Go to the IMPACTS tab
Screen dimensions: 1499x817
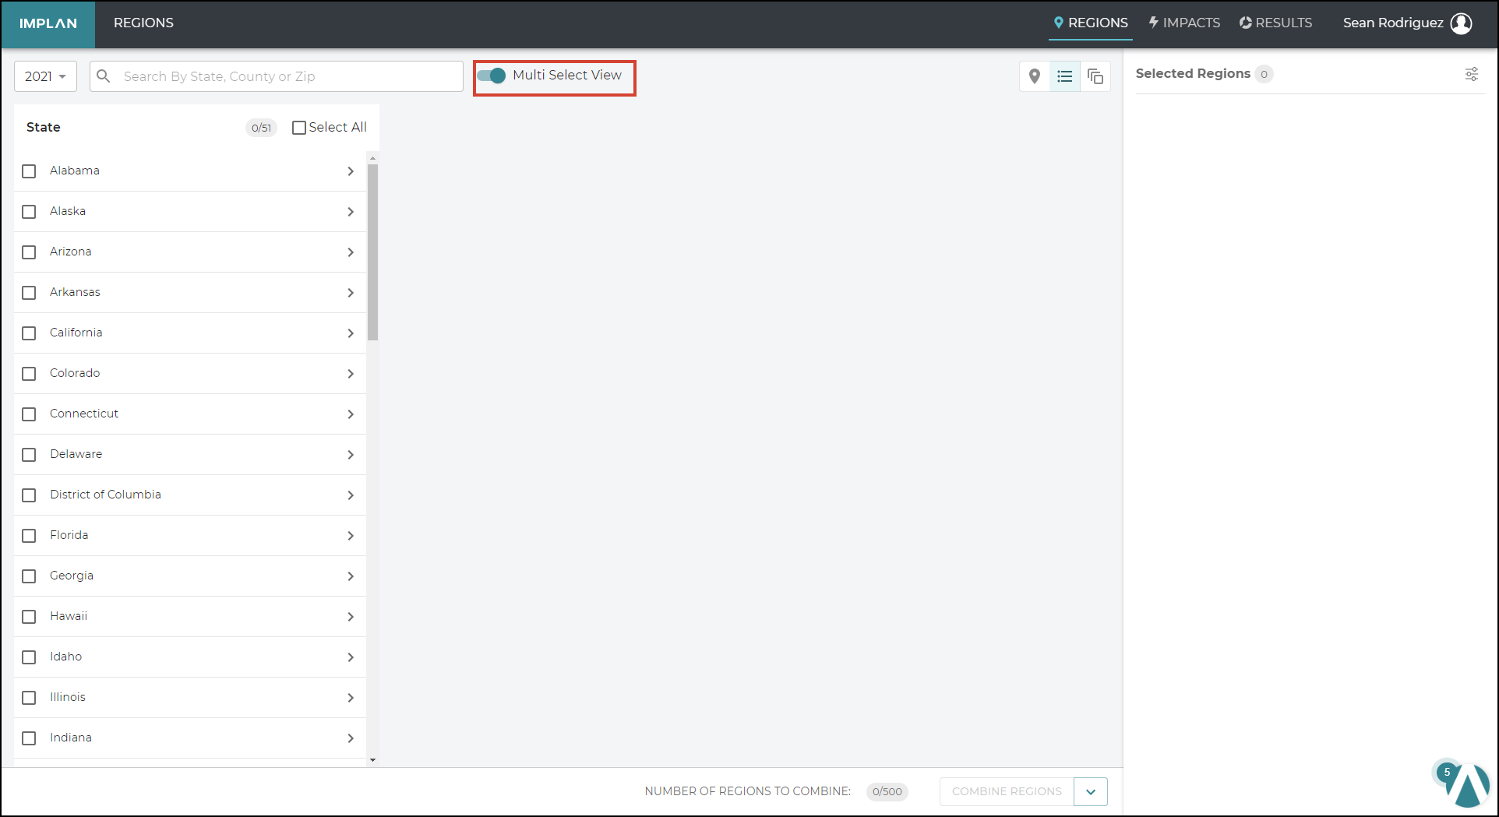pos(1184,23)
